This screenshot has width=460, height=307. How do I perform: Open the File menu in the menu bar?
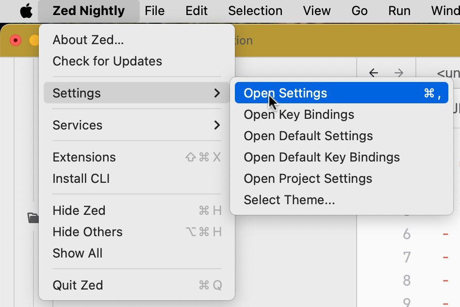tap(155, 11)
